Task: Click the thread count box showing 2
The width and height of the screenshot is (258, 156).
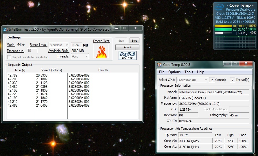Action: click(x=232, y=80)
